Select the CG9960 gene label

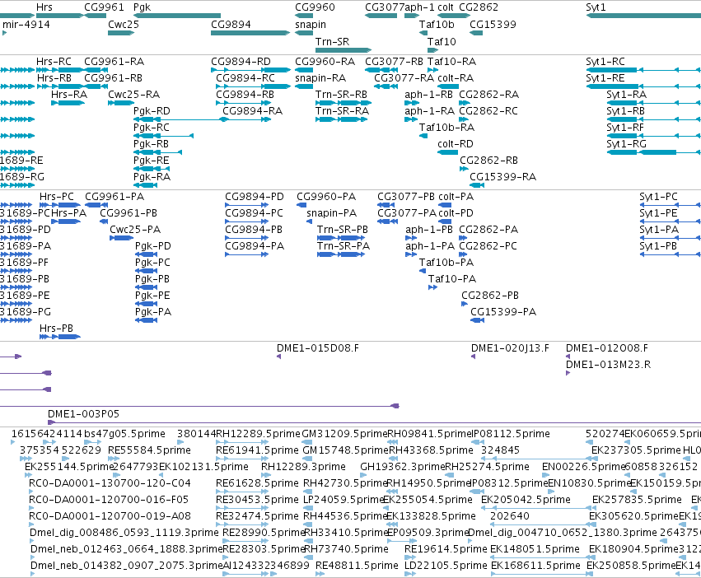315,7
